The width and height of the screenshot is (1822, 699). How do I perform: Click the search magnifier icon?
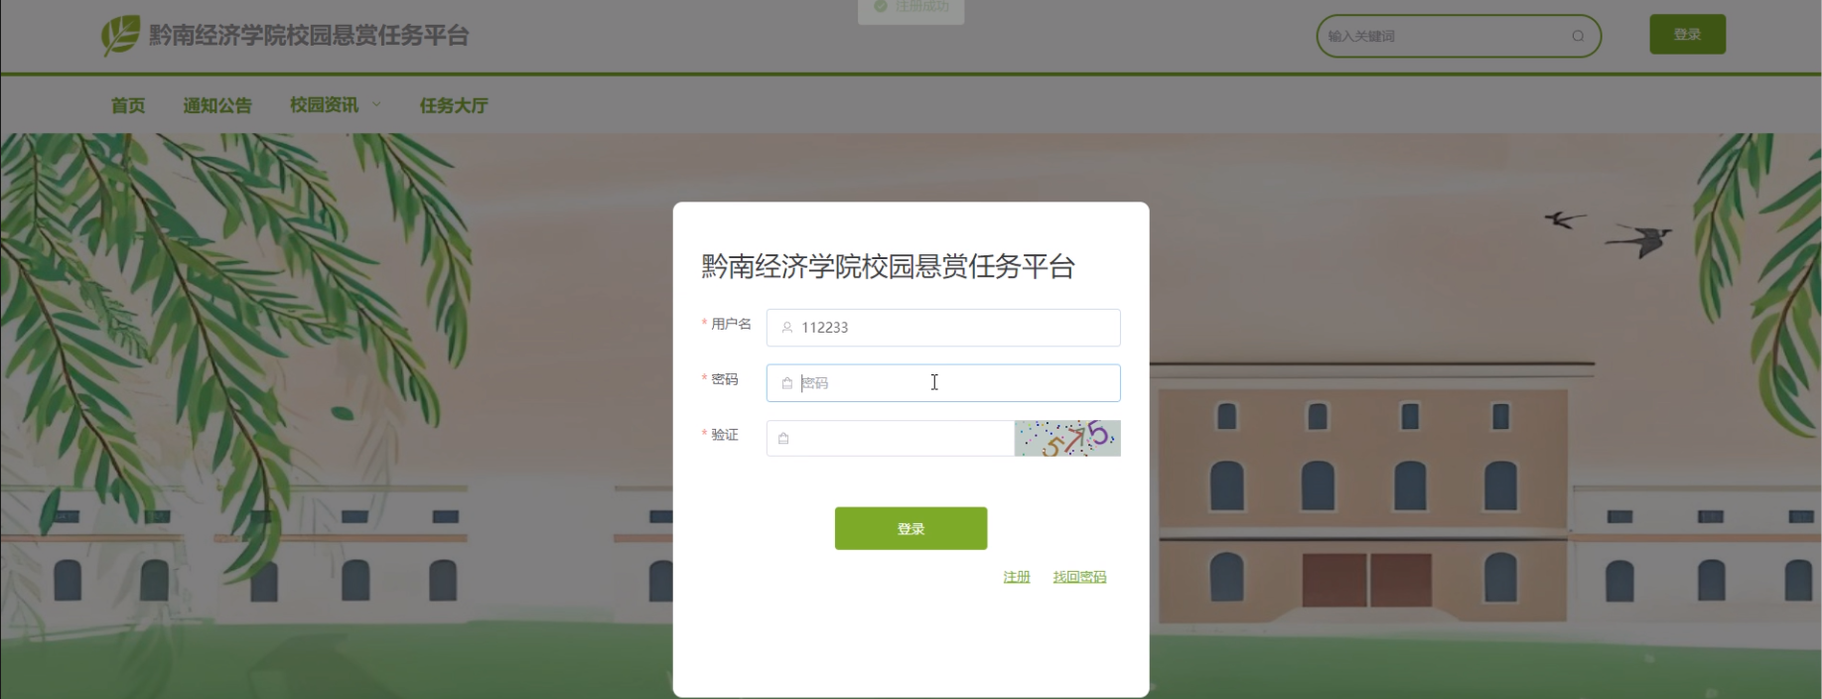pos(1578,36)
